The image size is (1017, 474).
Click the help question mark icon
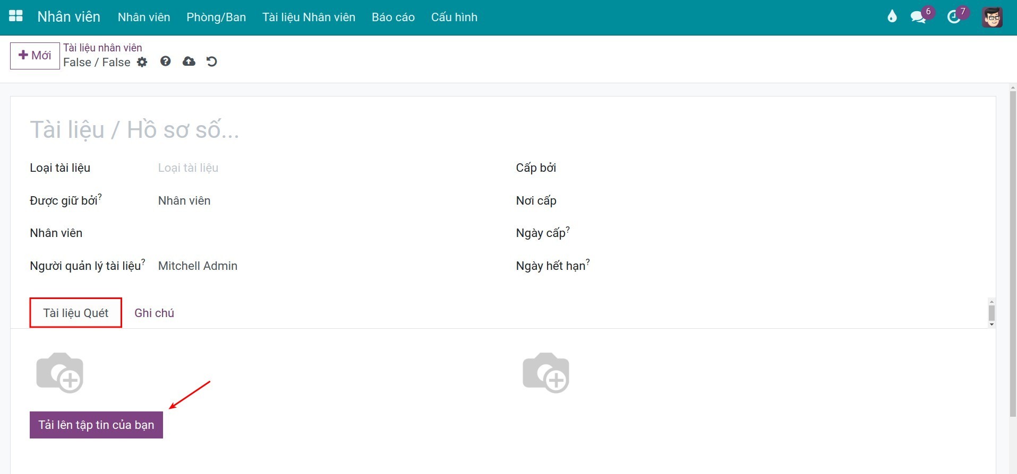[166, 62]
